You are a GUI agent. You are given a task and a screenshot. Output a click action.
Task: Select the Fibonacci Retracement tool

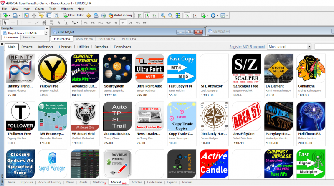coord(51,23)
